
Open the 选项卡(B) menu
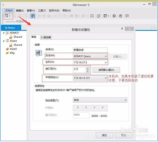pyautogui.click(x=54, y=11)
